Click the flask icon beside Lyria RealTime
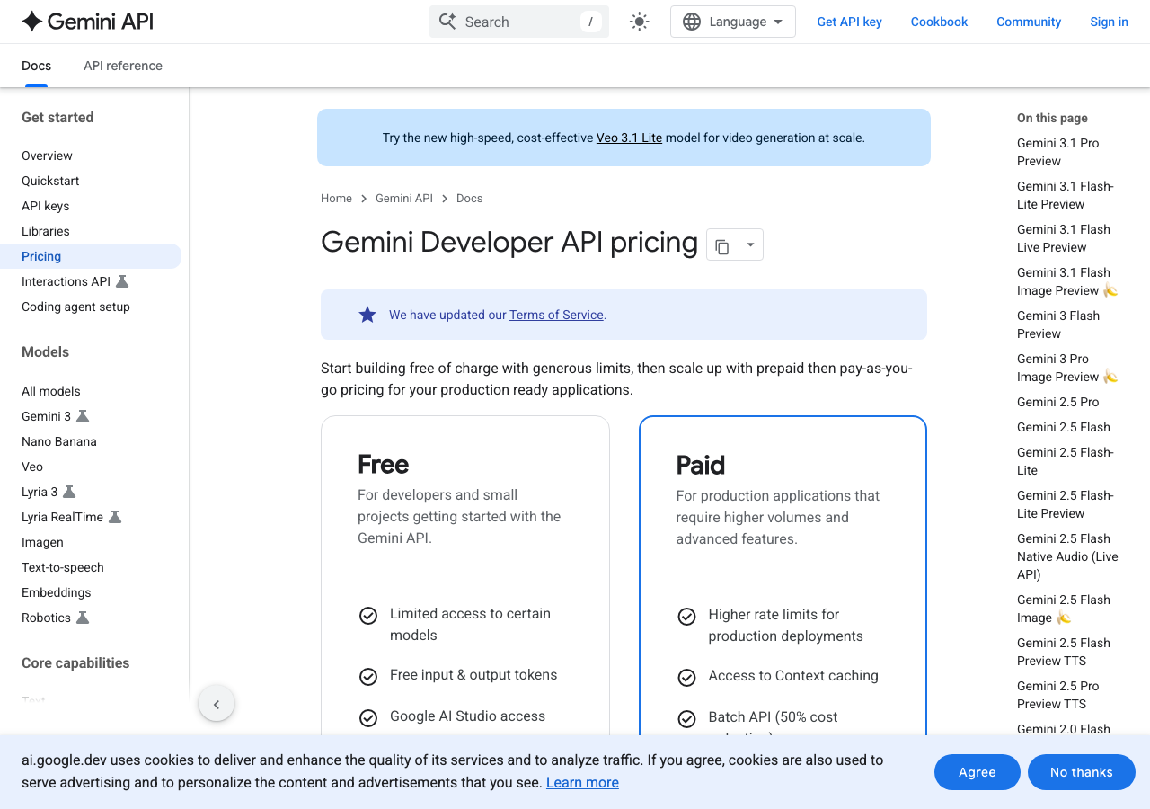The height and width of the screenshot is (809, 1150). (115, 517)
